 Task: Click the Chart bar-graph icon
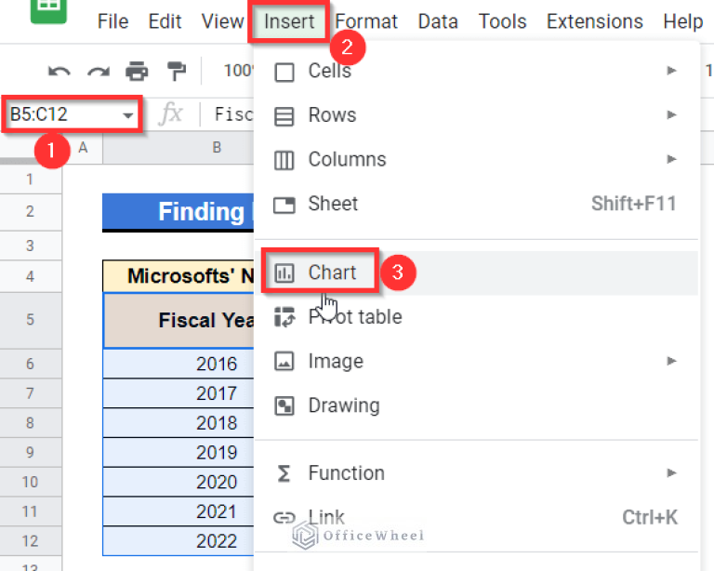click(284, 272)
